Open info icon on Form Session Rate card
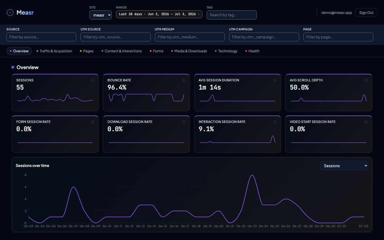The image size is (384, 240). (93, 122)
